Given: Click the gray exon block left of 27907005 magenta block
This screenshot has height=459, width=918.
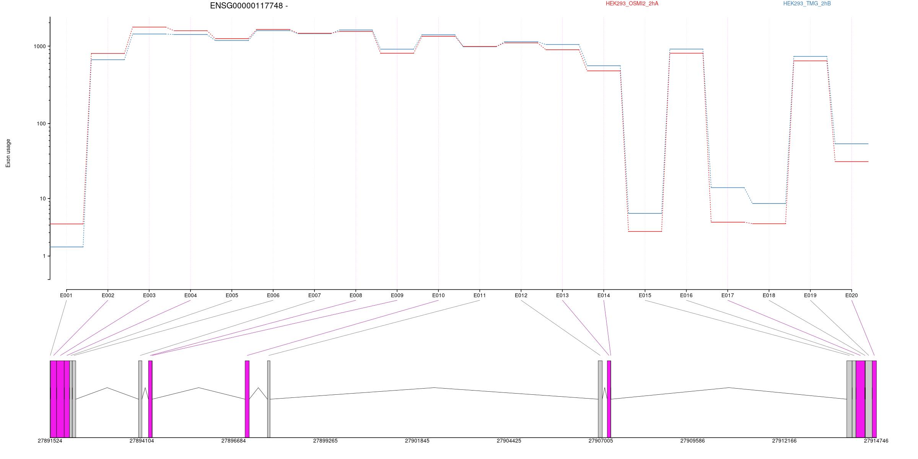Looking at the screenshot, I should [600, 399].
